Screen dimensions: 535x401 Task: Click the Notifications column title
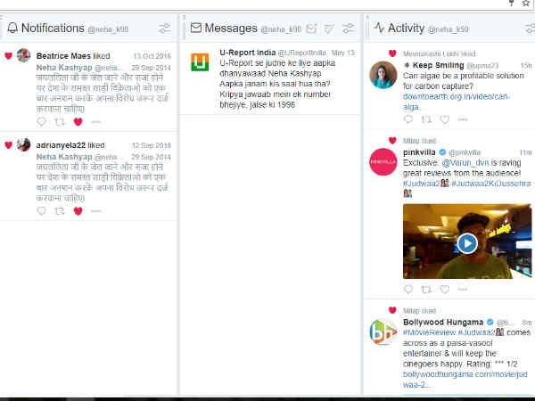pos(53,28)
